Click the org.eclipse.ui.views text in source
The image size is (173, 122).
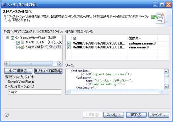[x=109, y=74]
